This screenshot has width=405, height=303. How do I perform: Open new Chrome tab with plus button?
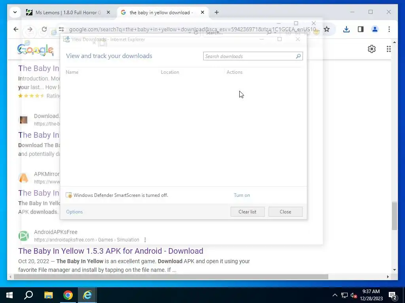(216, 12)
